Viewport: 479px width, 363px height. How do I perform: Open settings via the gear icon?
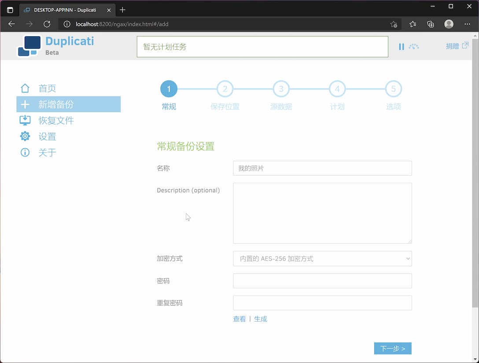click(25, 136)
